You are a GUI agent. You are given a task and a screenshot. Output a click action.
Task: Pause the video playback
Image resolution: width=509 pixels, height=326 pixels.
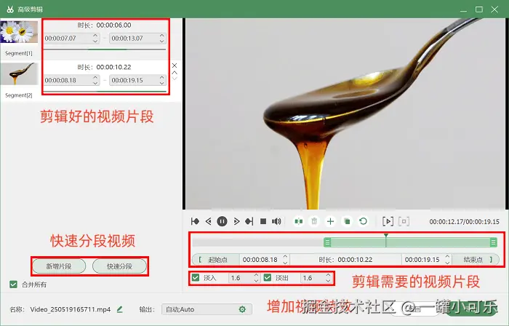pyautogui.click(x=222, y=221)
